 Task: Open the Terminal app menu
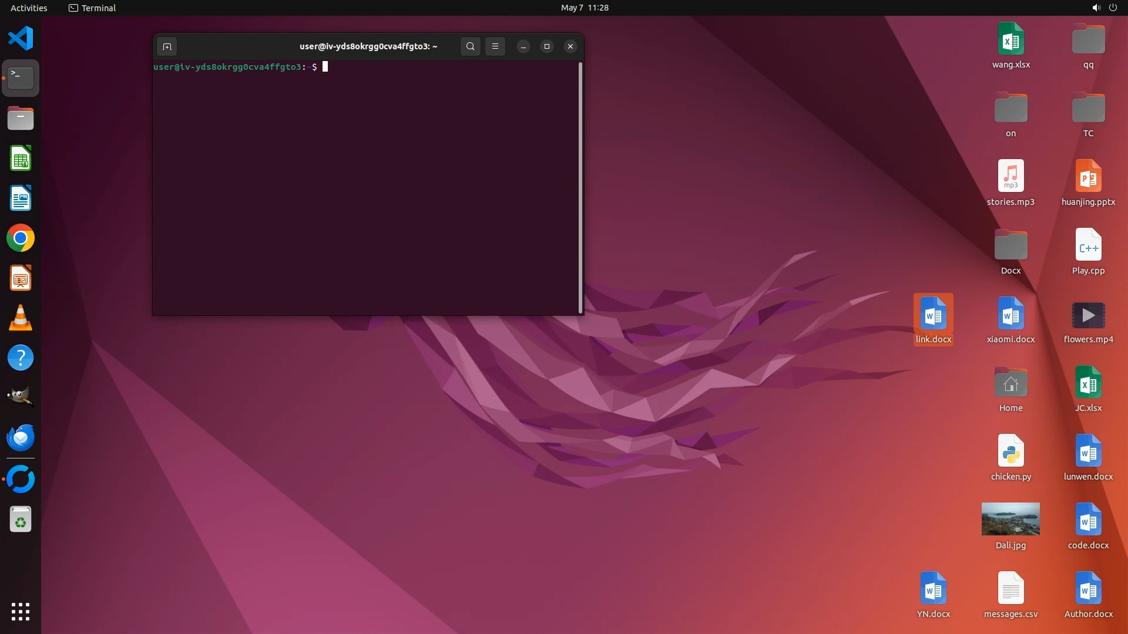pos(92,8)
